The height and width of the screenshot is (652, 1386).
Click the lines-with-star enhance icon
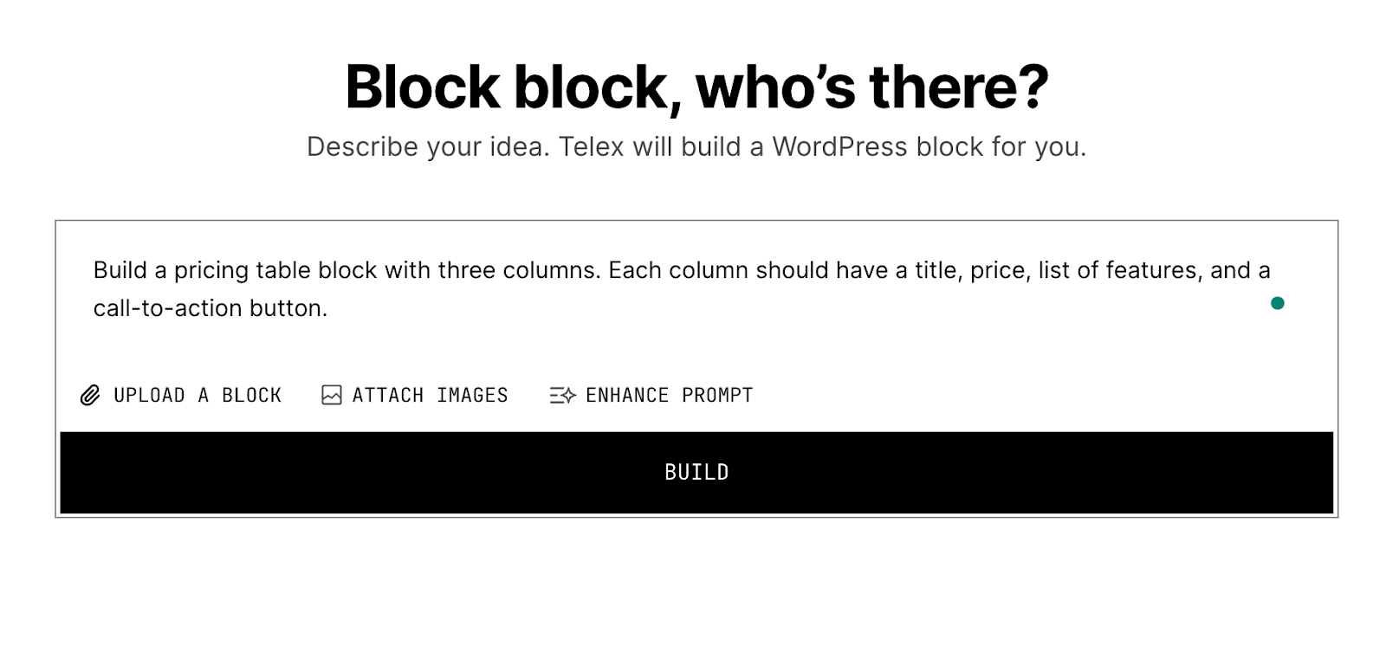[x=561, y=395]
